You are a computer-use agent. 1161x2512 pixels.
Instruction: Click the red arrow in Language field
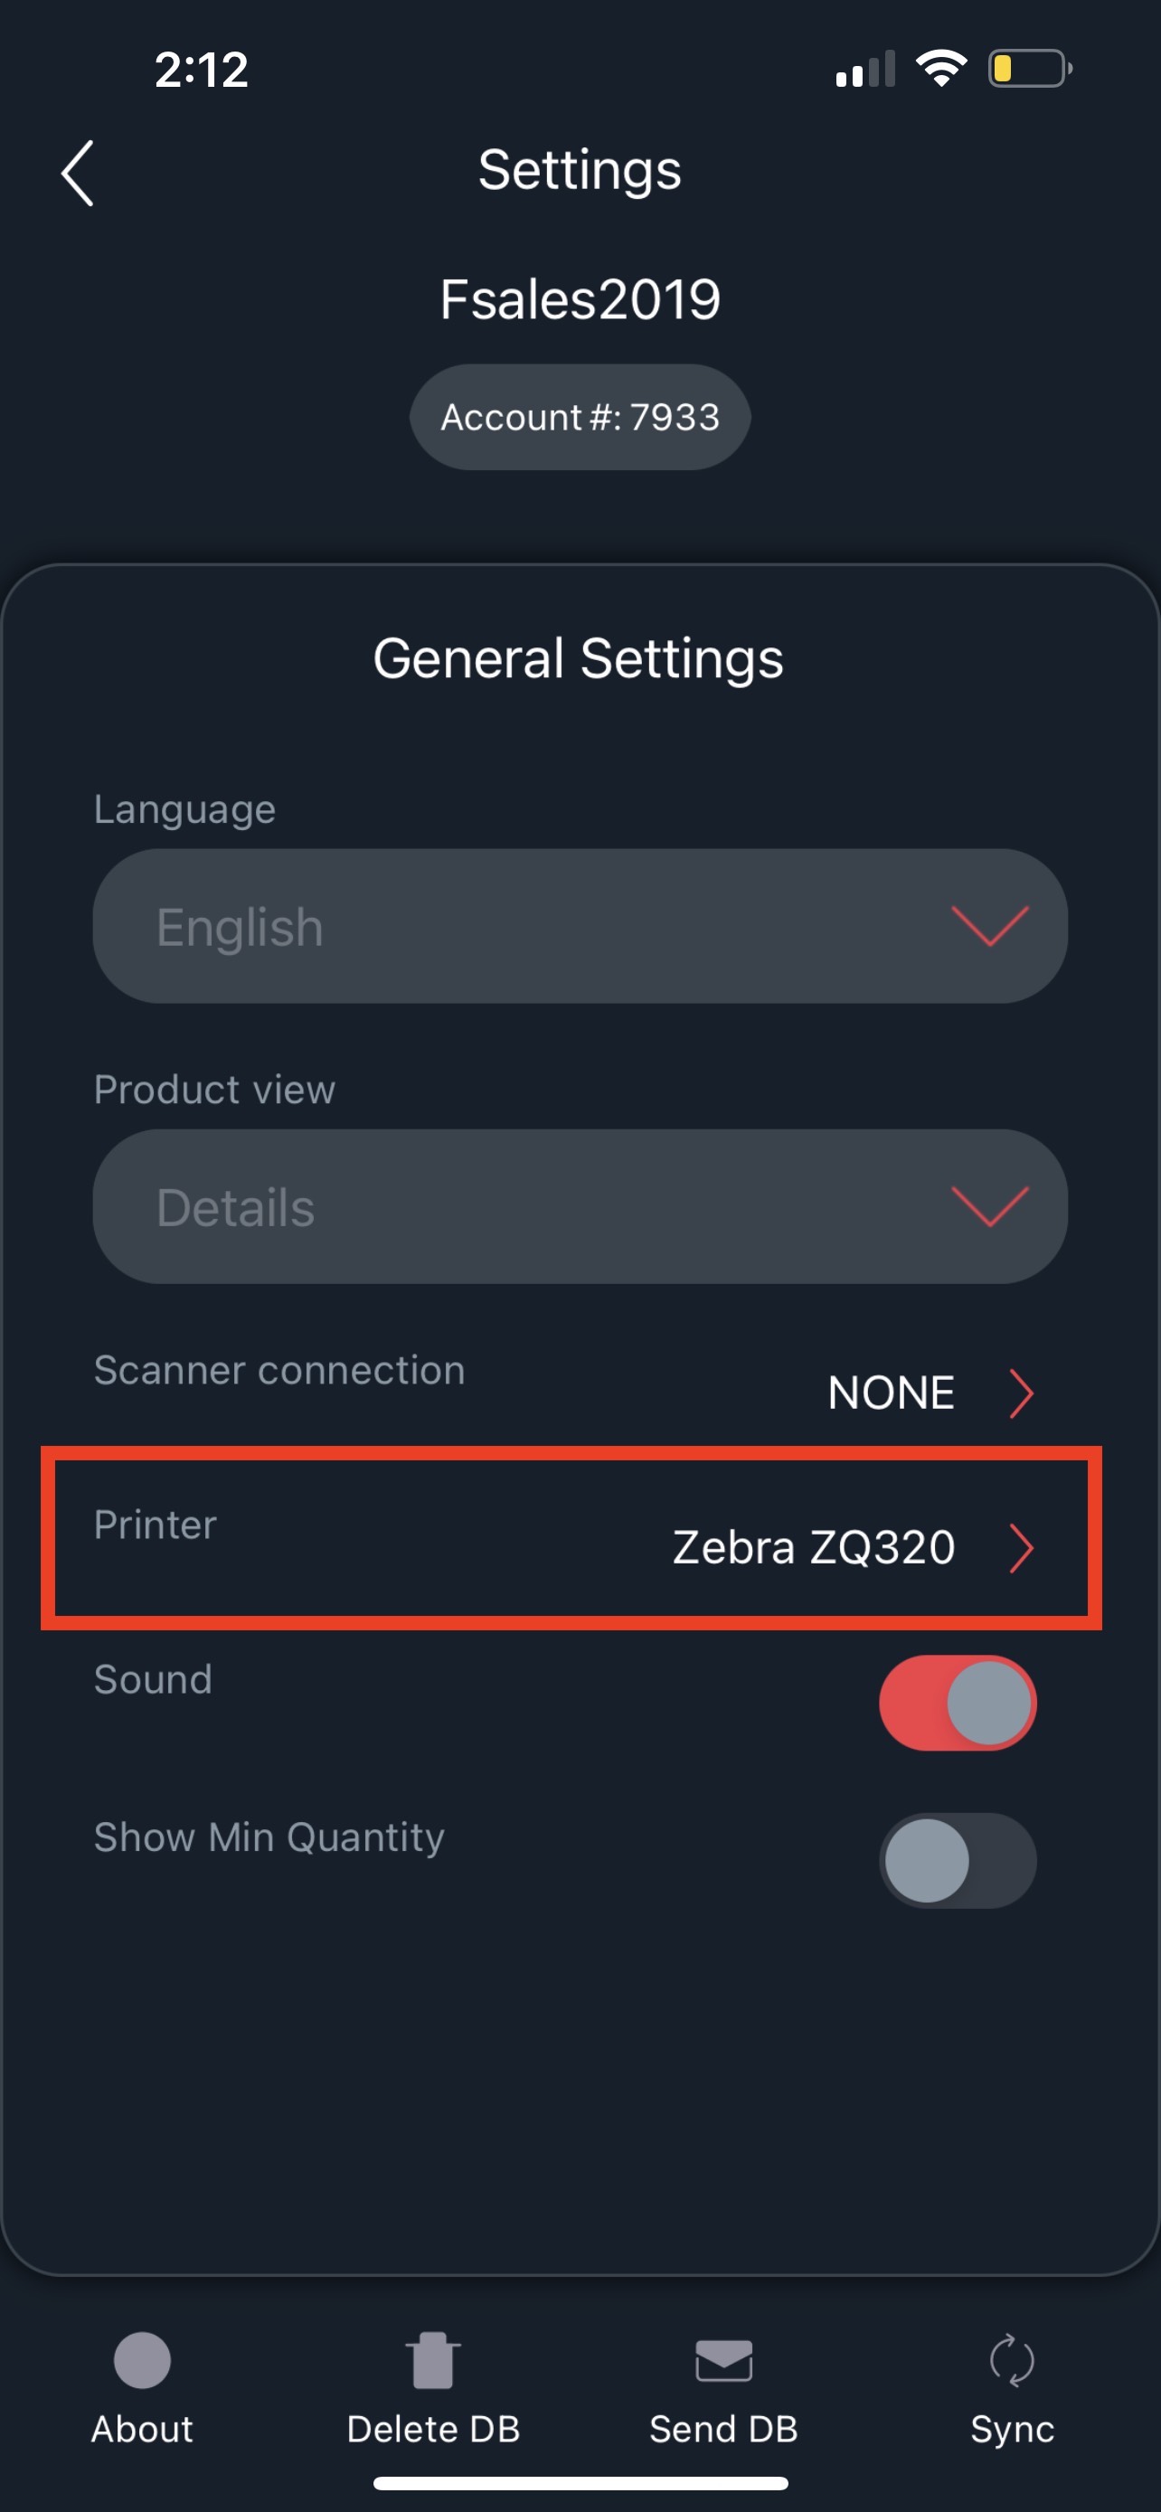(x=989, y=926)
